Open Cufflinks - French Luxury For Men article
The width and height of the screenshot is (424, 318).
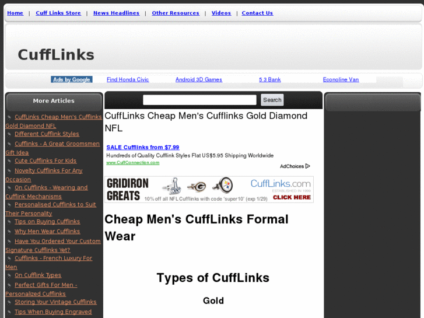(x=48, y=263)
